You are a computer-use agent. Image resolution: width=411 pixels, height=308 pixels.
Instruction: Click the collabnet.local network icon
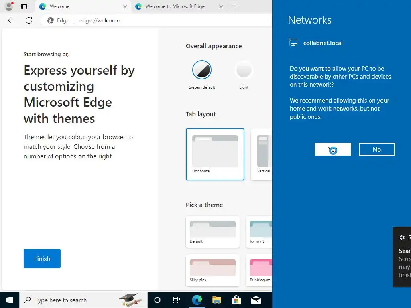[x=293, y=42]
